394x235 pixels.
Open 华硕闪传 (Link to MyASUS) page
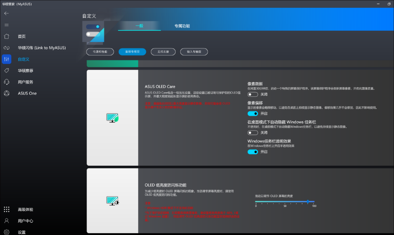tap(41, 48)
